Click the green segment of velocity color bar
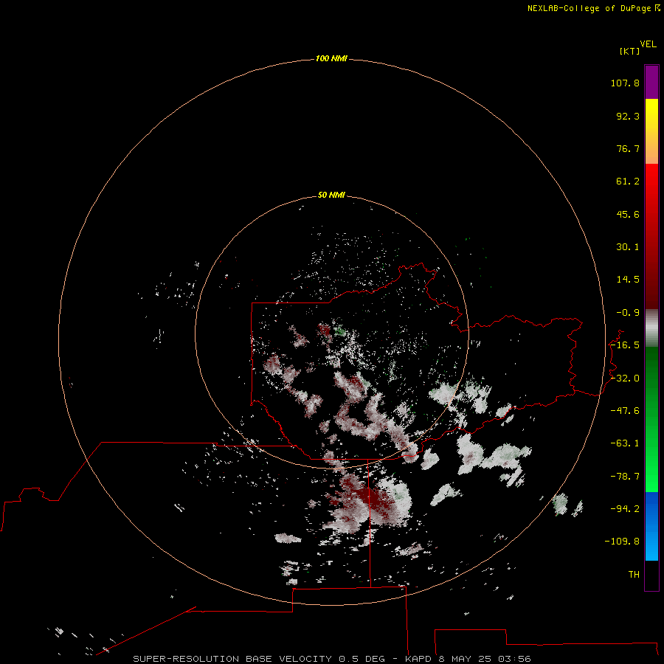Viewport: 664px width, 664px height. [x=651, y=419]
